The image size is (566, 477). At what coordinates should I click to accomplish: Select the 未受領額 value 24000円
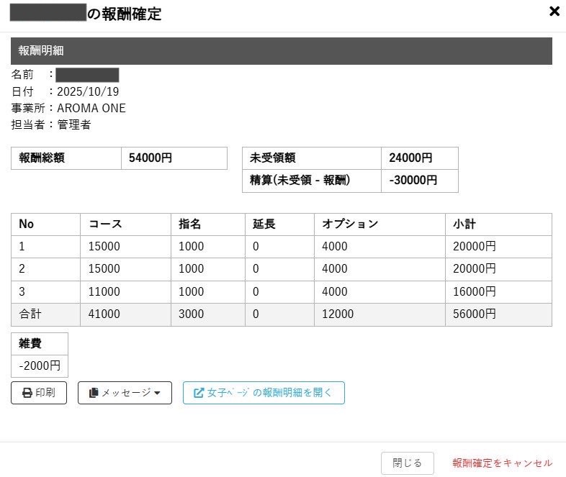pos(410,158)
